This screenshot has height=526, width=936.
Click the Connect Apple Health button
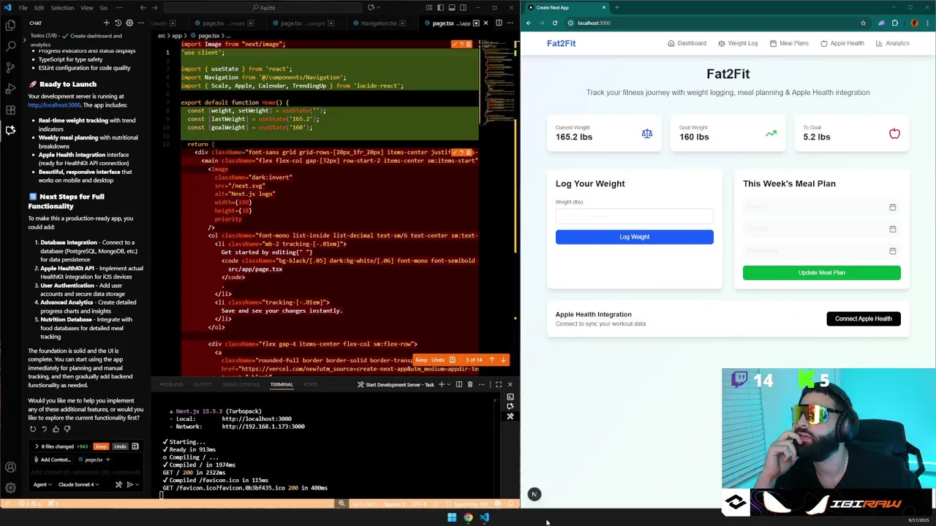[x=864, y=319]
